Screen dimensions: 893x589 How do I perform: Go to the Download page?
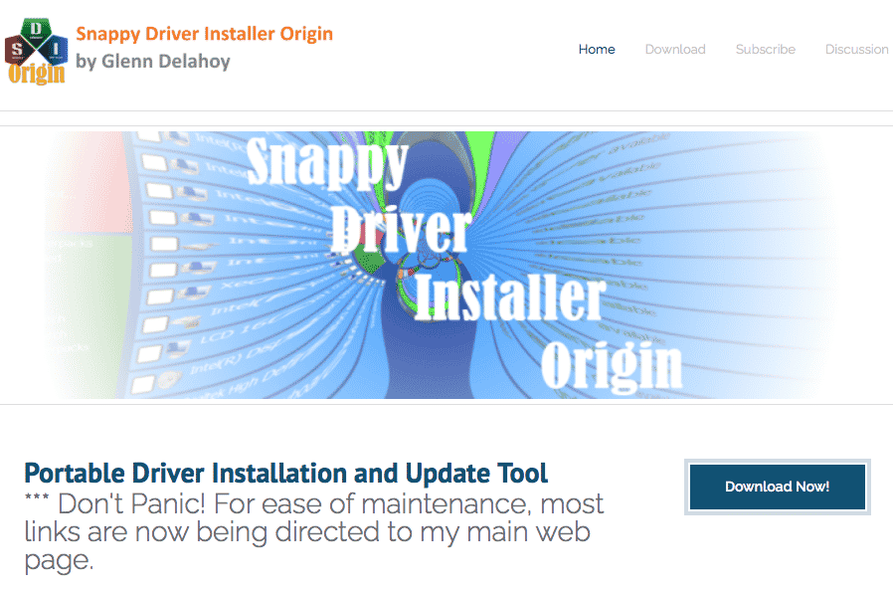pyautogui.click(x=675, y=50)
